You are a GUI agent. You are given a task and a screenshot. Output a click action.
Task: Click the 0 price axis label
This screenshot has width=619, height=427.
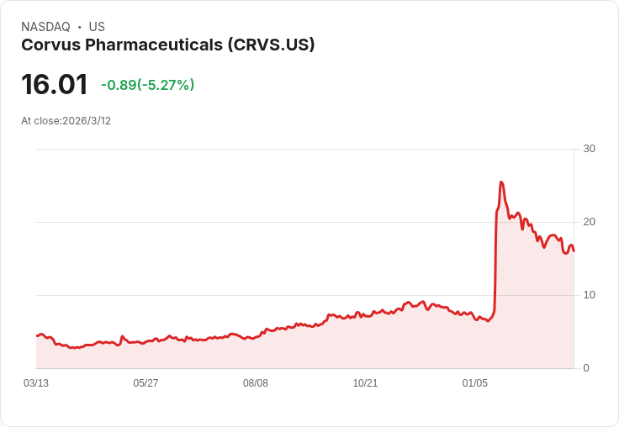[586, 368]
